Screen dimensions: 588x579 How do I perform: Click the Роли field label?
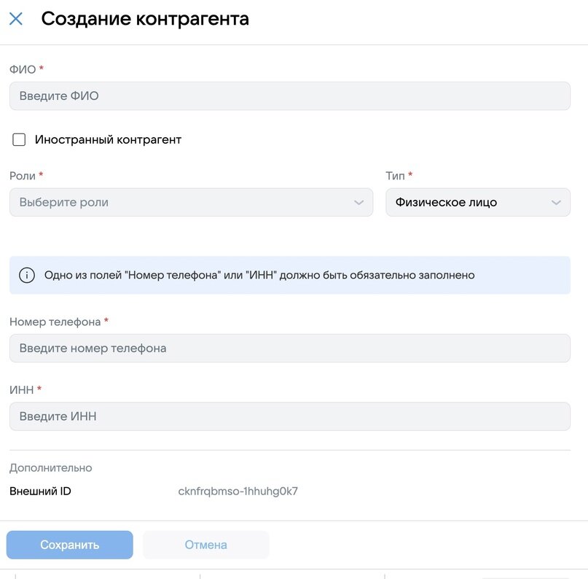[22, 176]
